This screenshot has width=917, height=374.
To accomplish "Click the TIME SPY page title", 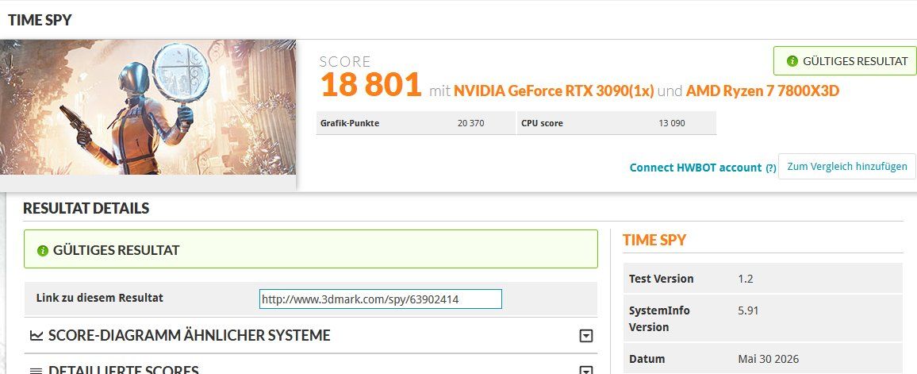I will click(x=40, y=20).
